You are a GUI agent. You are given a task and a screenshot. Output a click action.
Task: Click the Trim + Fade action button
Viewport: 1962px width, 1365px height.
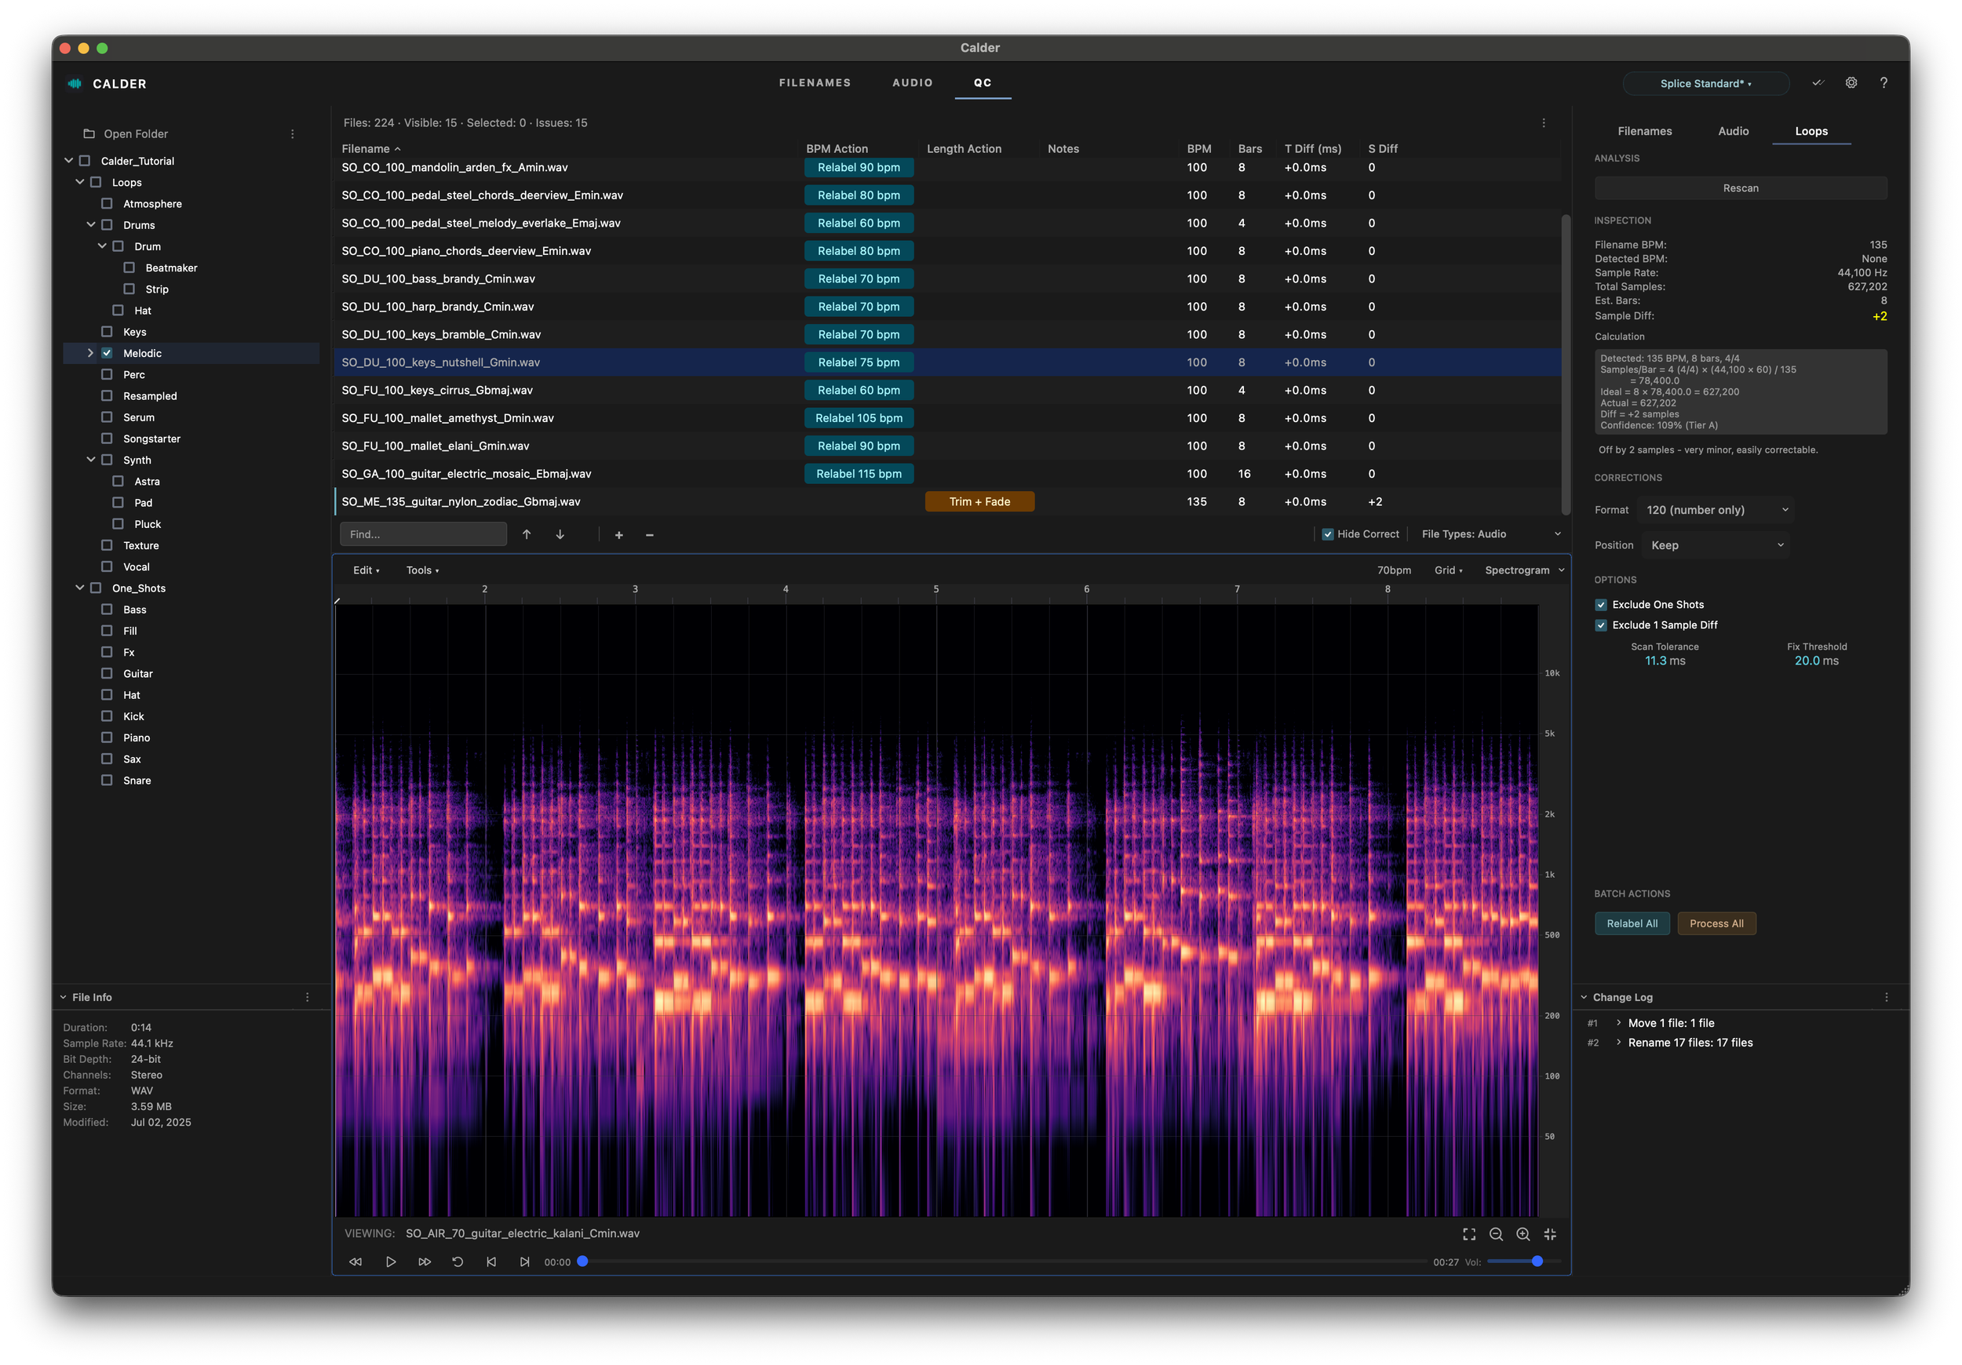[979, 501]
